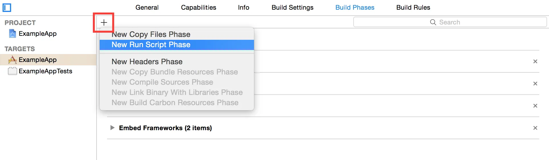
Task: Choose New Run Script Phase
Action: pyautogui.click(x=151, y=45)
